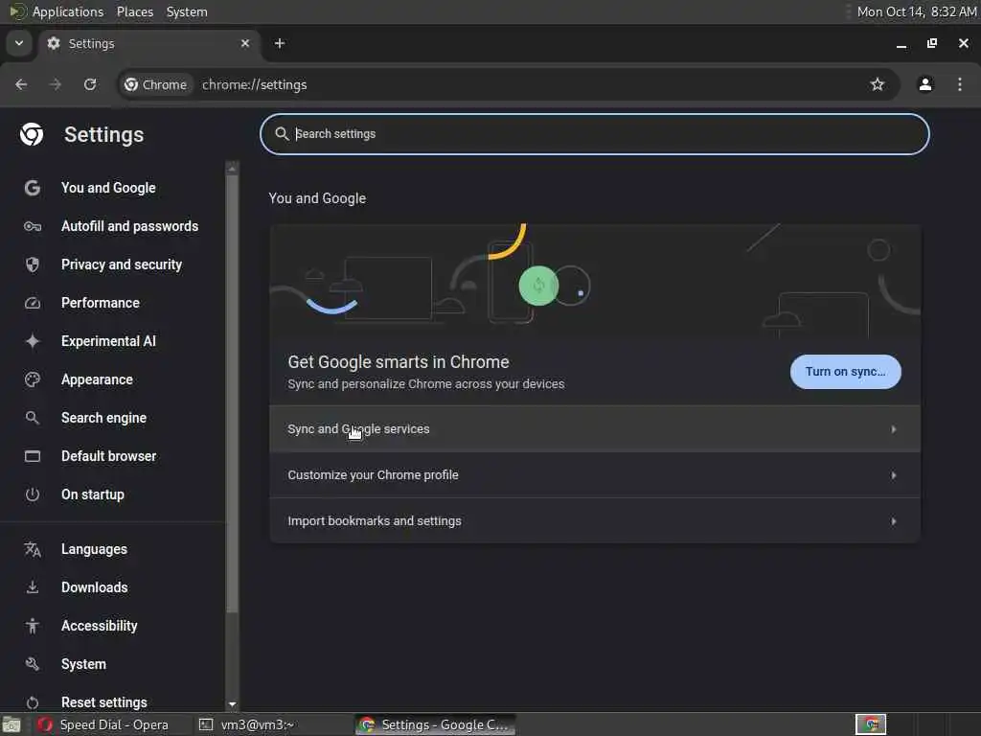
Task: Click the Default browser window icon
Action: pos(33,456)
